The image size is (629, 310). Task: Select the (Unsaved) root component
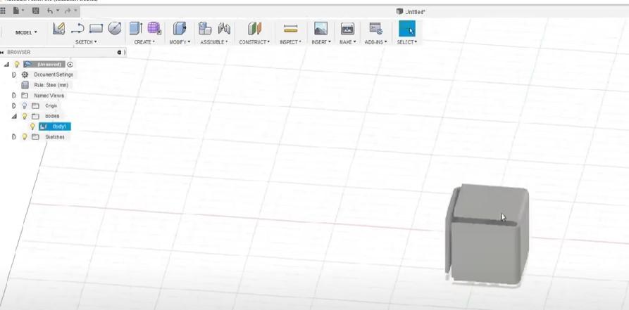pos(44,64)
